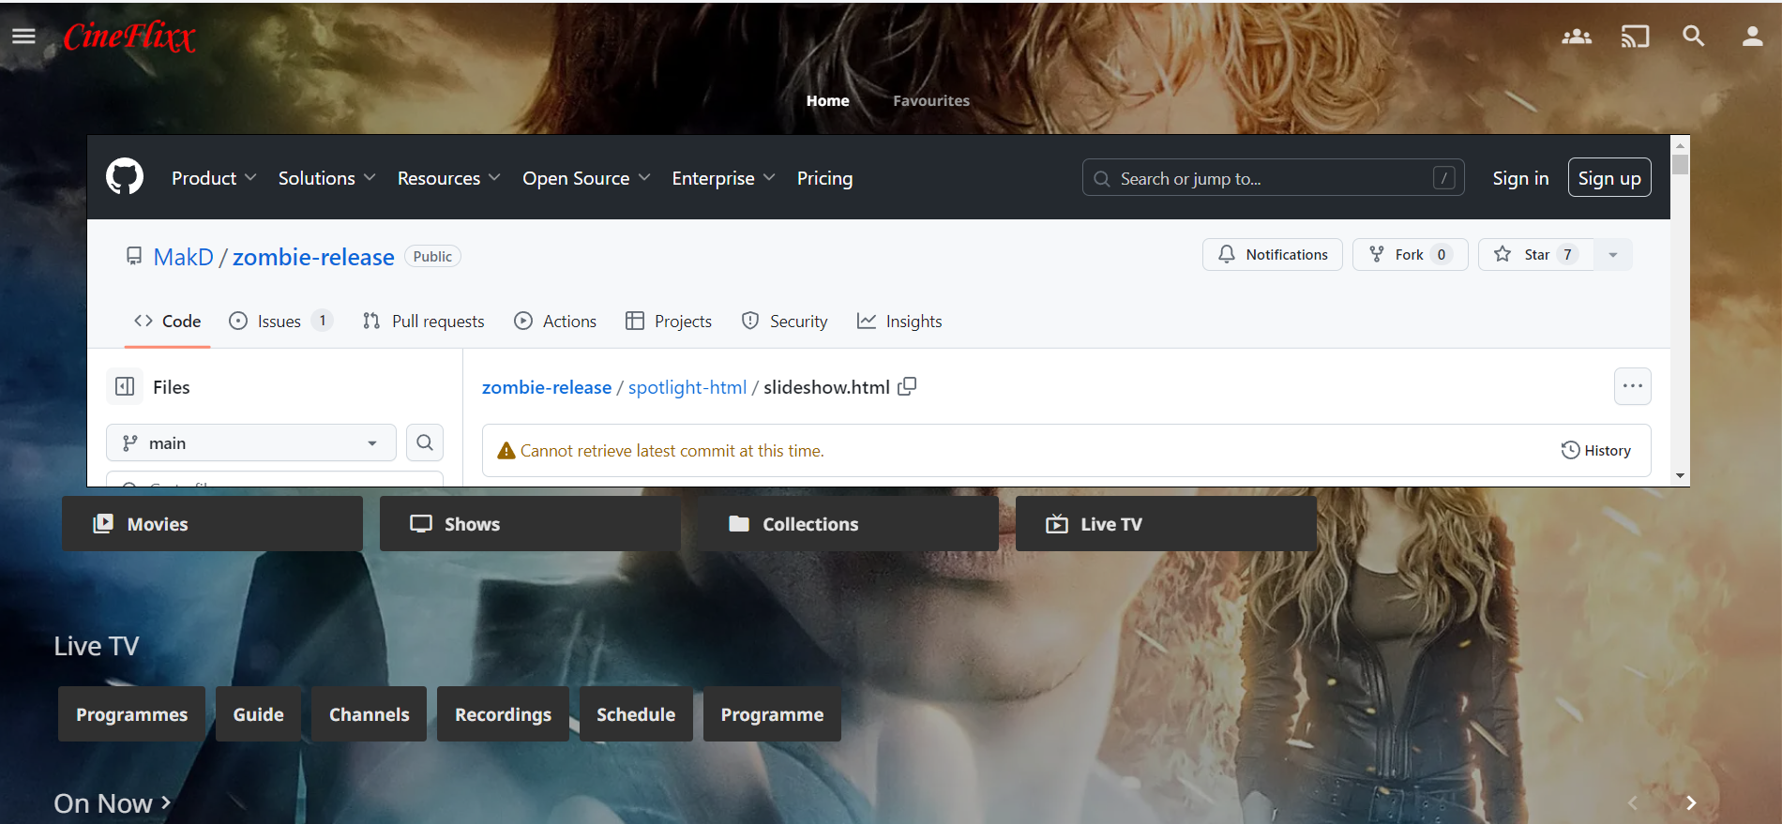Open the Live TV library
1782x824 pixels.
pyautogui.click(x=1166, y=524)
